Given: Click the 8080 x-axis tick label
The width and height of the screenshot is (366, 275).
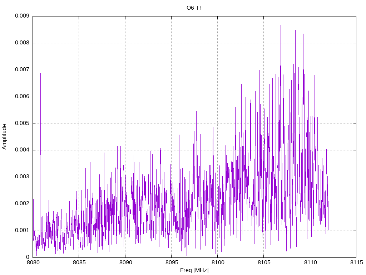Looking at the screenshot, I should pos(33,262).
